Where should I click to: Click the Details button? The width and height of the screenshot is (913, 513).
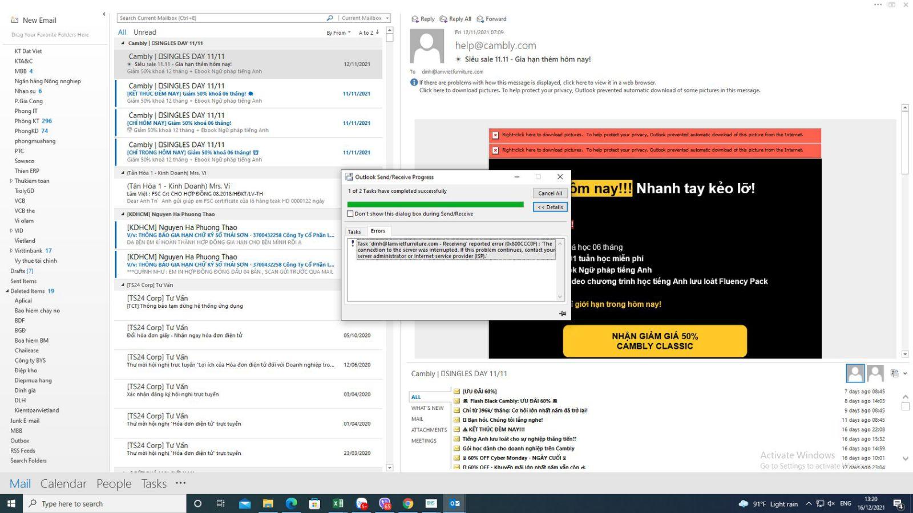coord(550,207)
